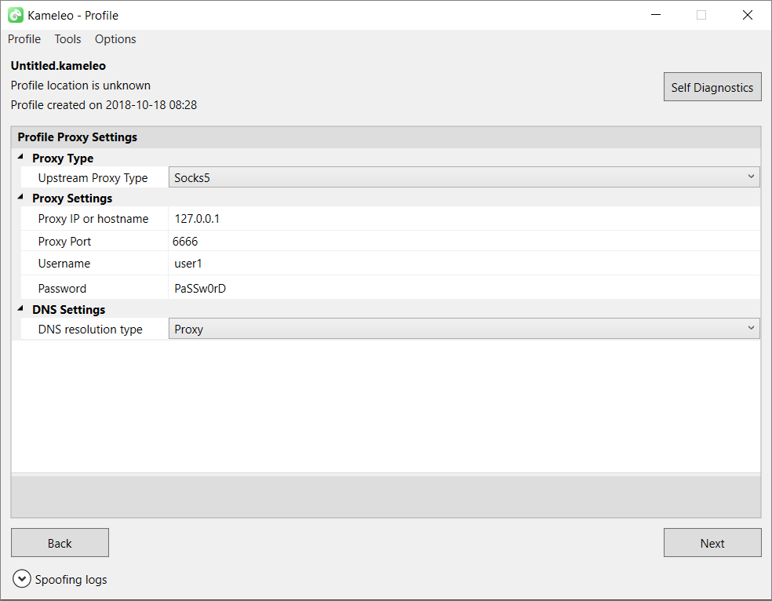Viewport: 772px width, 601px height.
Task: Close the Kameleo Profile window
Action: coord(748,15)
